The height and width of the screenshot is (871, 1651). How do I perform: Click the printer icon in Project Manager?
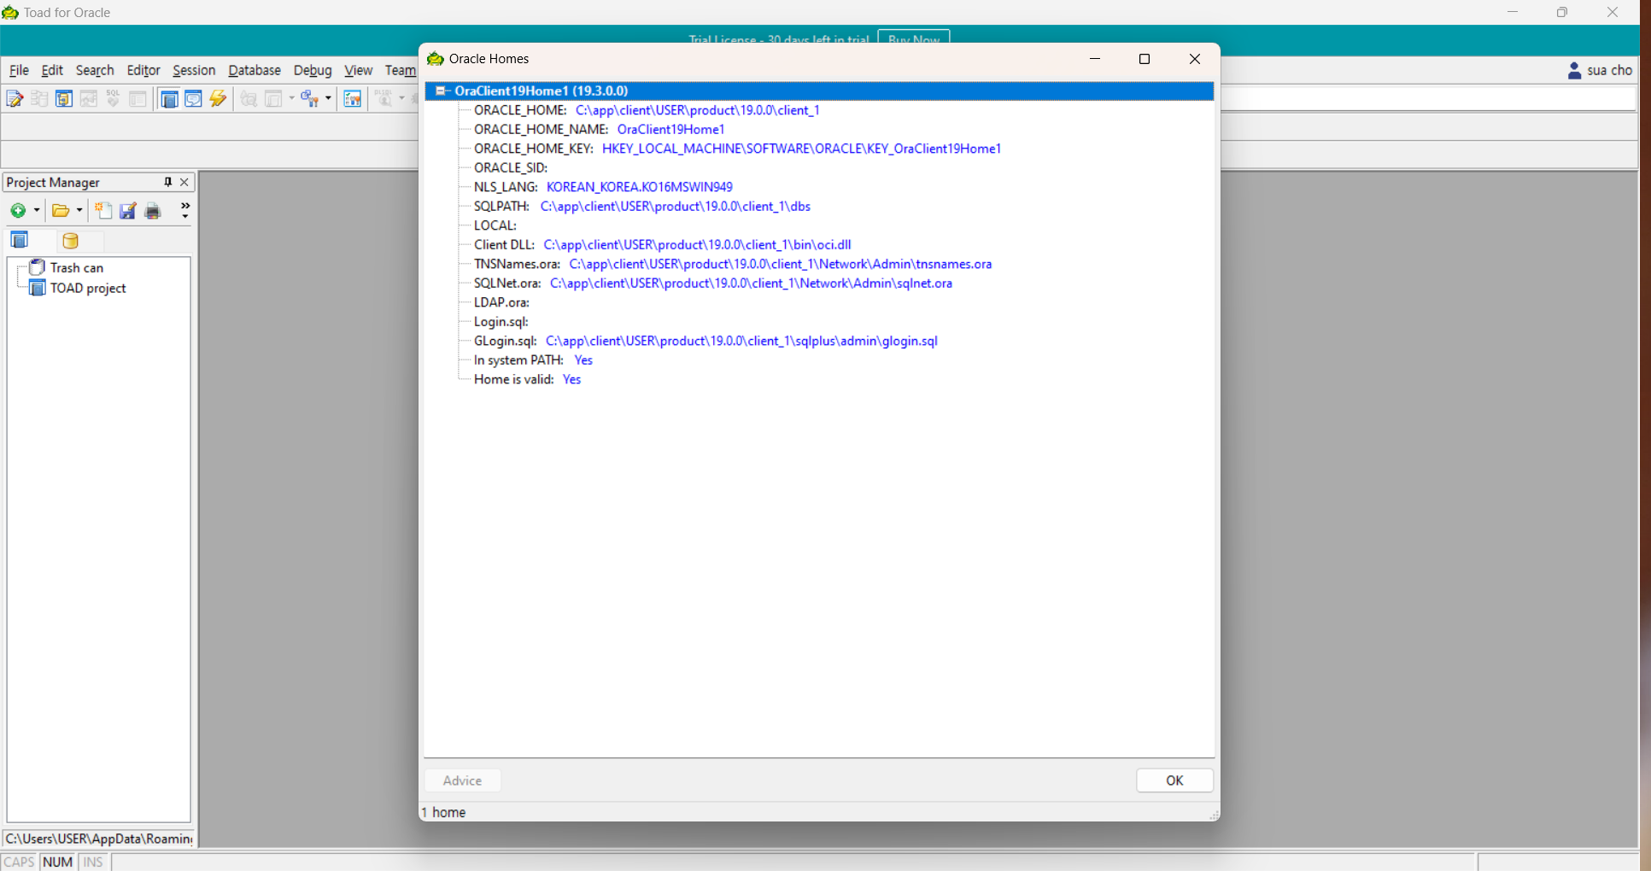pos(153,210)
